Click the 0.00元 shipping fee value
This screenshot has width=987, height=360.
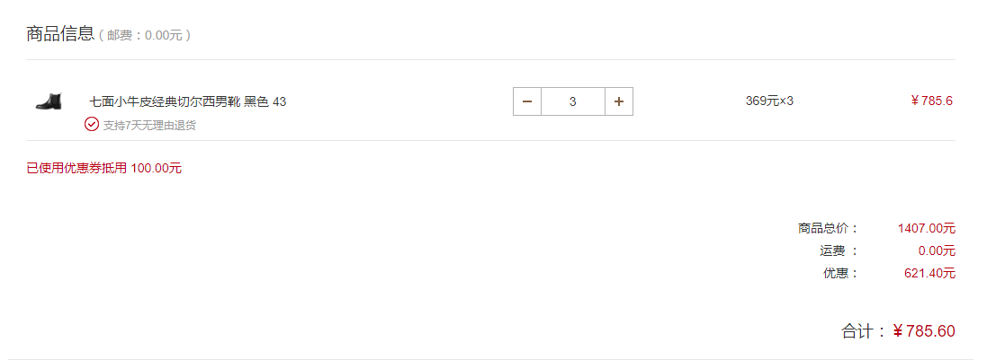coord(937,250)
